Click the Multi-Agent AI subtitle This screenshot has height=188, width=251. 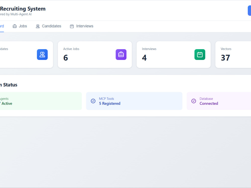tap(16, 14)
